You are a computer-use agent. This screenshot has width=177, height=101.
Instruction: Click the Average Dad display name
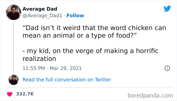[x=40, y=9]
